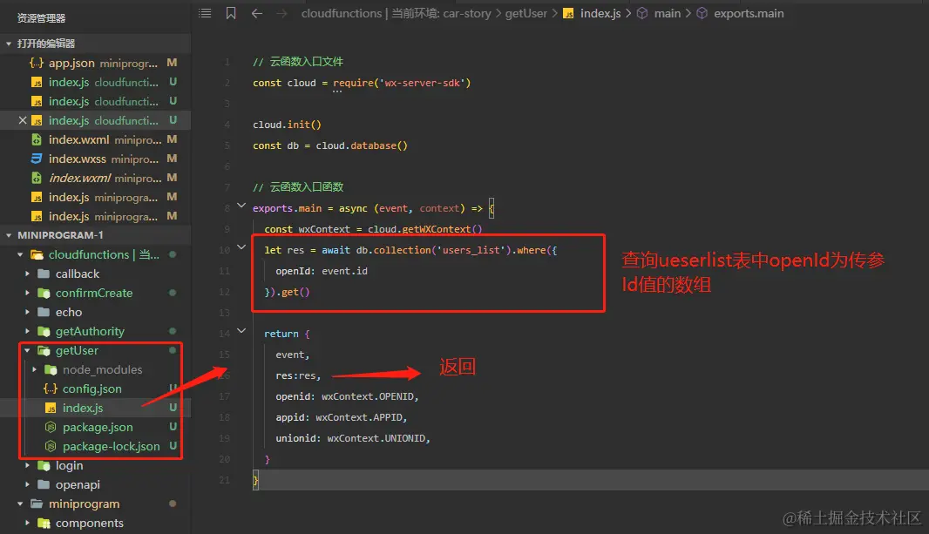Close the highlighted index.js in open editors

click(23, 120)
